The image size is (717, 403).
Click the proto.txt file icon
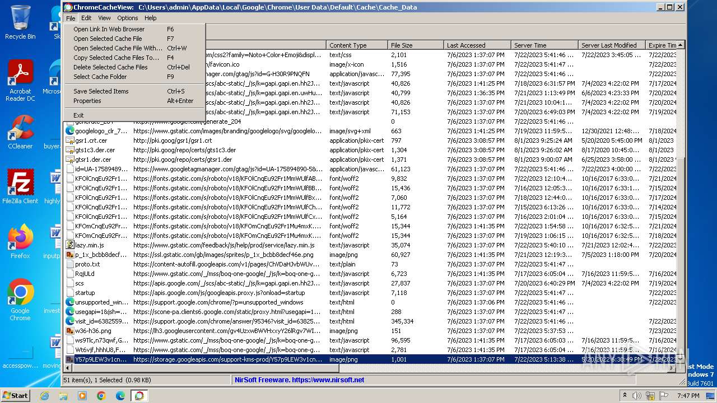coord(70,264)
